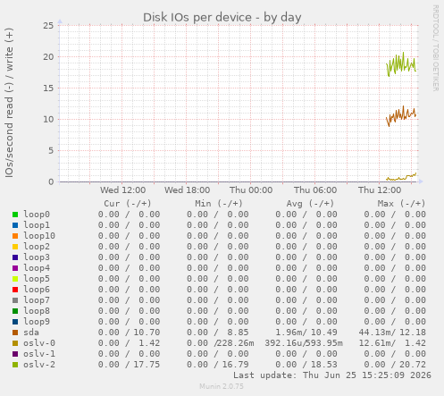This screenshot has width=444, height=396.
Task: Click sda max write value 12.18
Action: pyautogui.click(x=413, y=333)
